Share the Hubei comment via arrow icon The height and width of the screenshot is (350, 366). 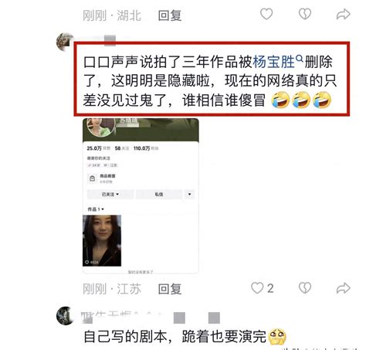344,14
